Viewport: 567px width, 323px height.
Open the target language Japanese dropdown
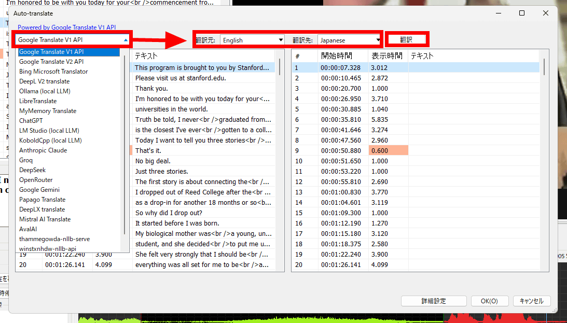349,40
